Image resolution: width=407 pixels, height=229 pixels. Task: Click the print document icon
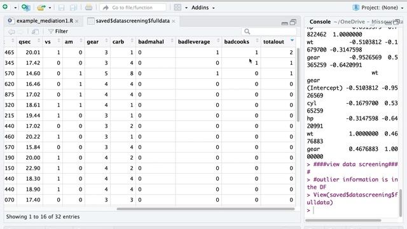[88, 8]
